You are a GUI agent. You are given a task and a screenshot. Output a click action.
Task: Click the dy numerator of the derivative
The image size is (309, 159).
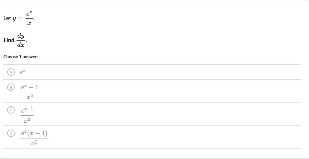click(21, 36)
